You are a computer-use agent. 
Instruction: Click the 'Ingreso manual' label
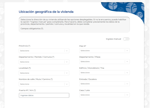pos(113,39)
